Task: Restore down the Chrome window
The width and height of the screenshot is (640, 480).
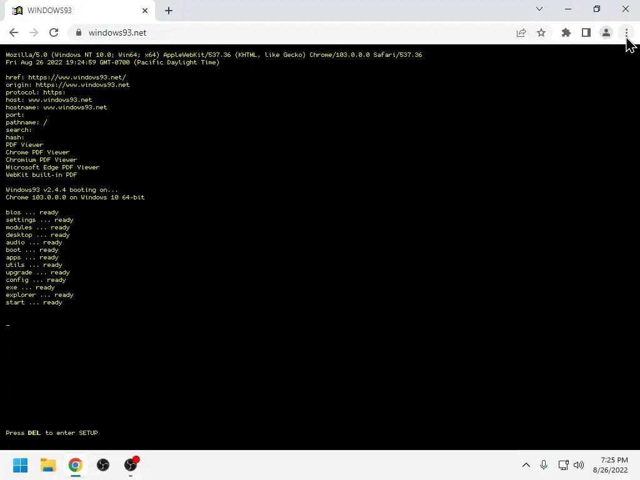Action: tap(597, 9)
